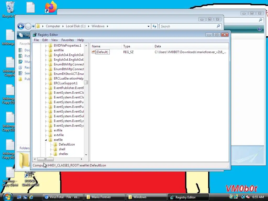Select the ERCLuaElevationHelp key
Viewport: 268px width, 201px height.
pos(69,79)
